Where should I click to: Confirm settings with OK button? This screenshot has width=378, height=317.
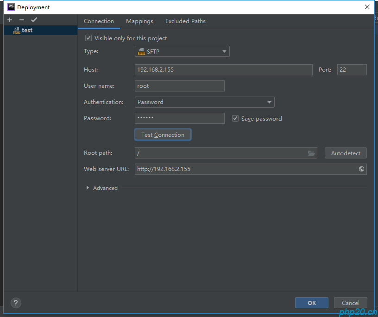tap(312, 303)
